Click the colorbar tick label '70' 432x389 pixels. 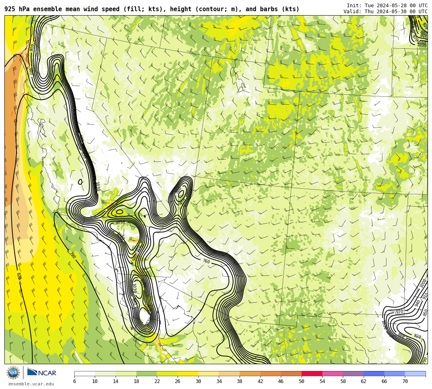tap(405, 381)
